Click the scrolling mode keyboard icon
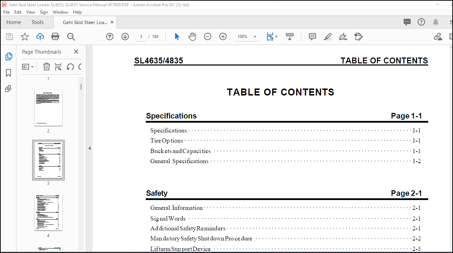 [x=290, y=37]
